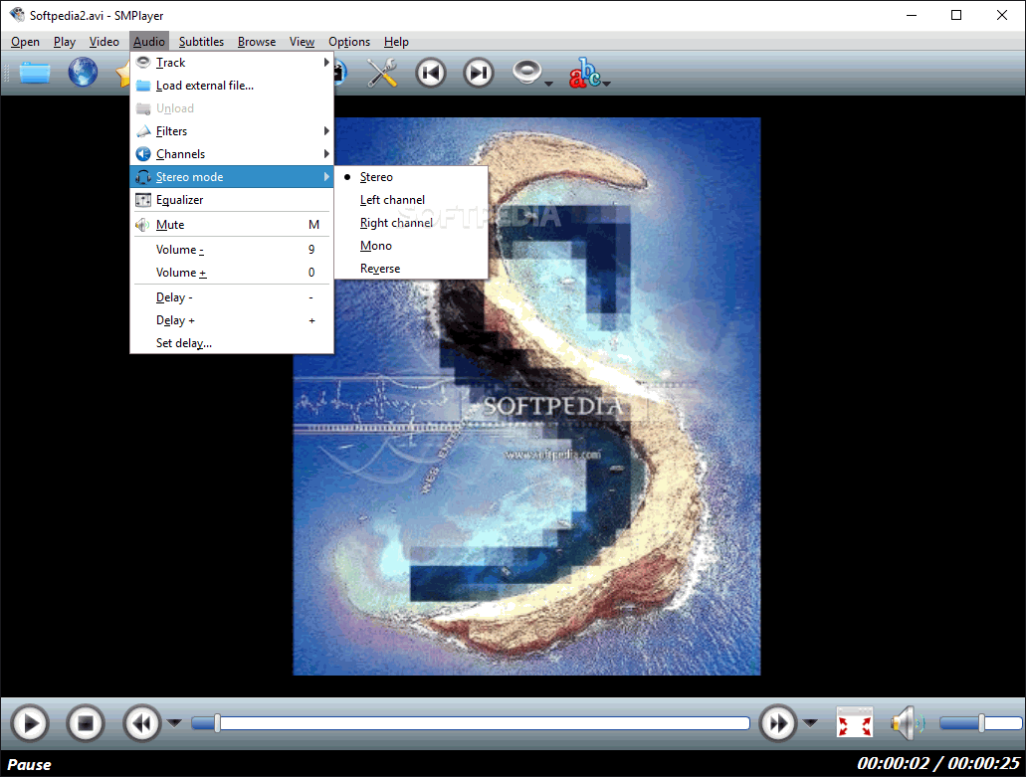
Task: Click the seek bar handle
Action: pos(217,723)
